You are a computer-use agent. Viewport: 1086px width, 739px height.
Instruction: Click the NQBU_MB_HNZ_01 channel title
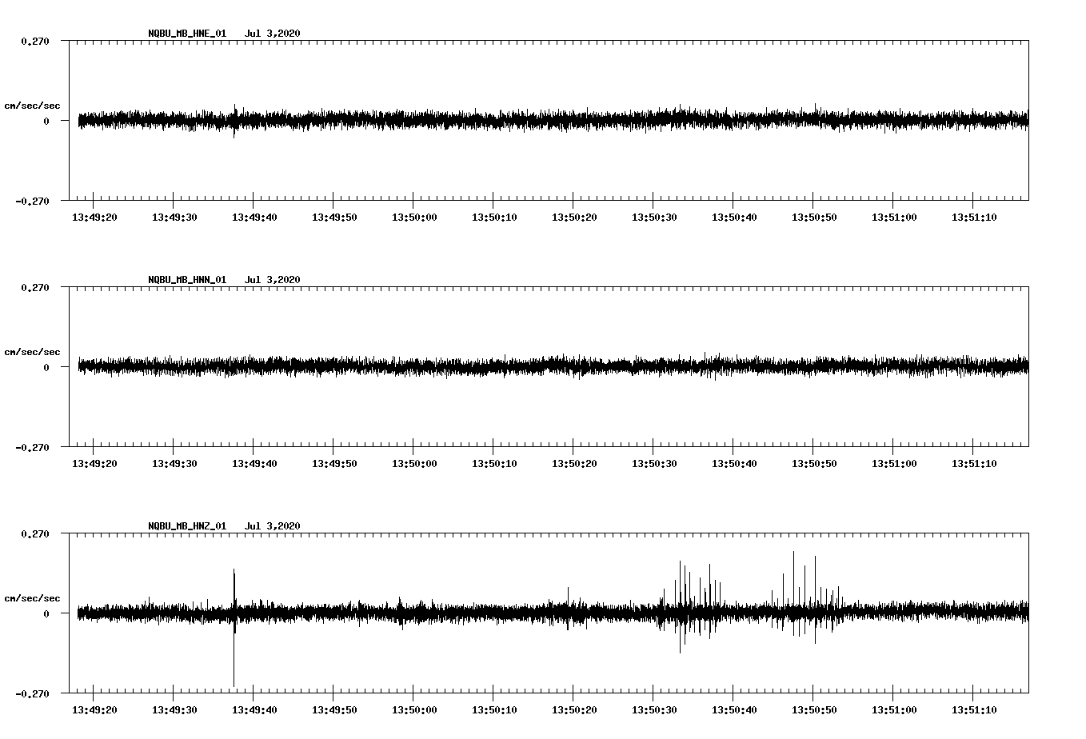click(187, 526)
